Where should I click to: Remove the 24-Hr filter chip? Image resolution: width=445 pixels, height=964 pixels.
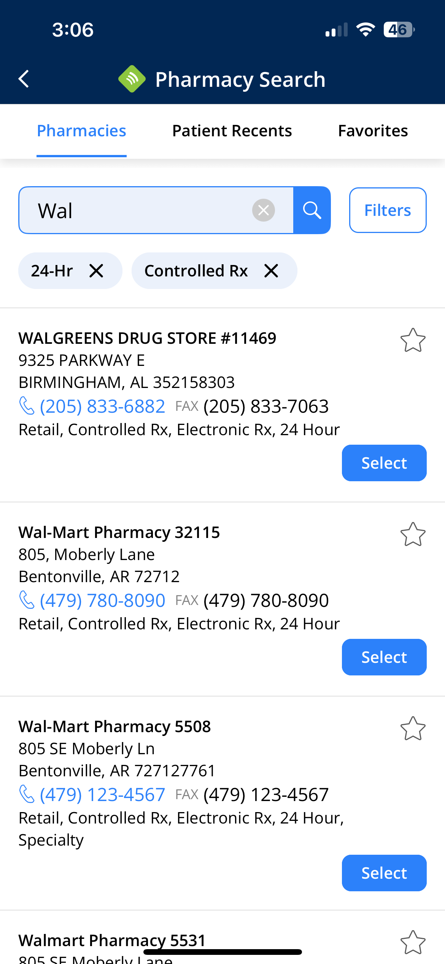tap(96, 271)
